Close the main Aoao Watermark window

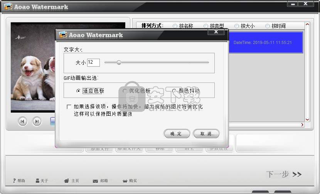click(305, 4)
